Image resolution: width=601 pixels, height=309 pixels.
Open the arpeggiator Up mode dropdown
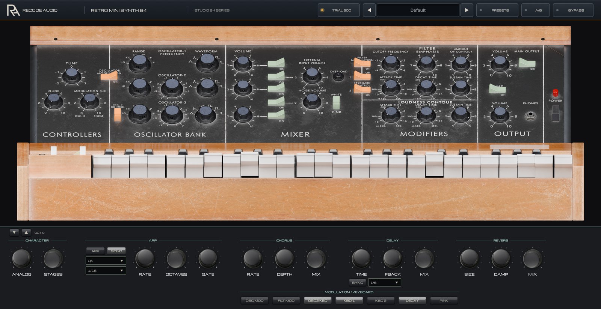[x=106, y=261]
